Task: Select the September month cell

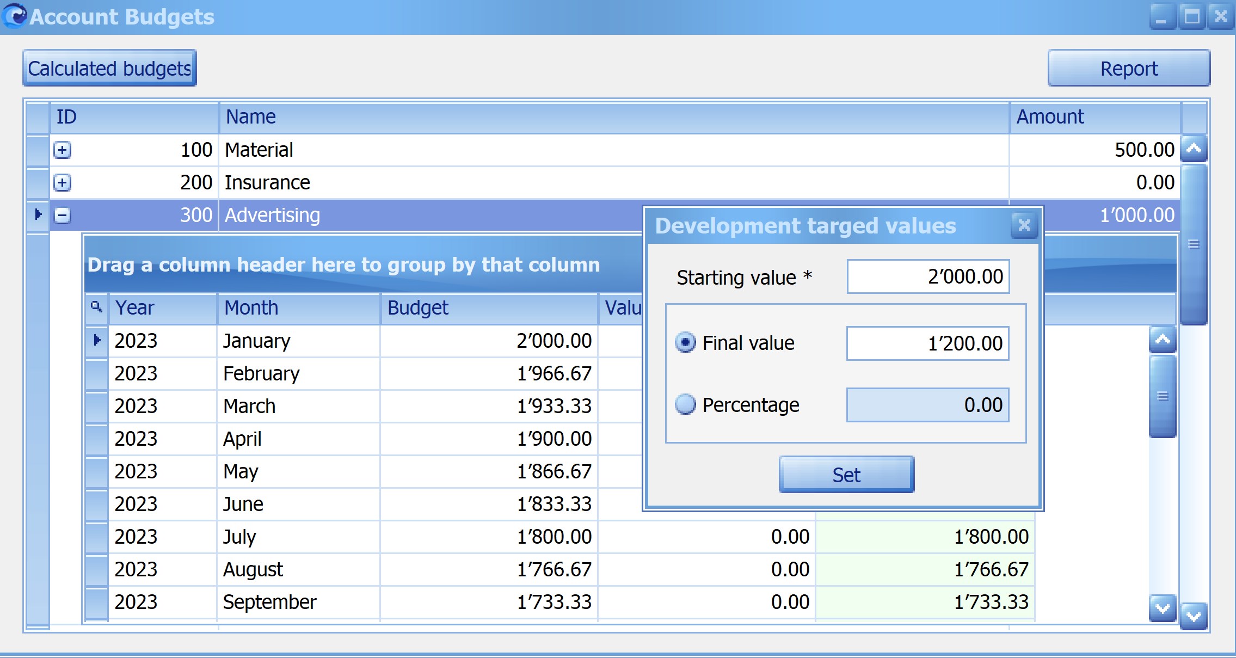Action: point(298,602)
